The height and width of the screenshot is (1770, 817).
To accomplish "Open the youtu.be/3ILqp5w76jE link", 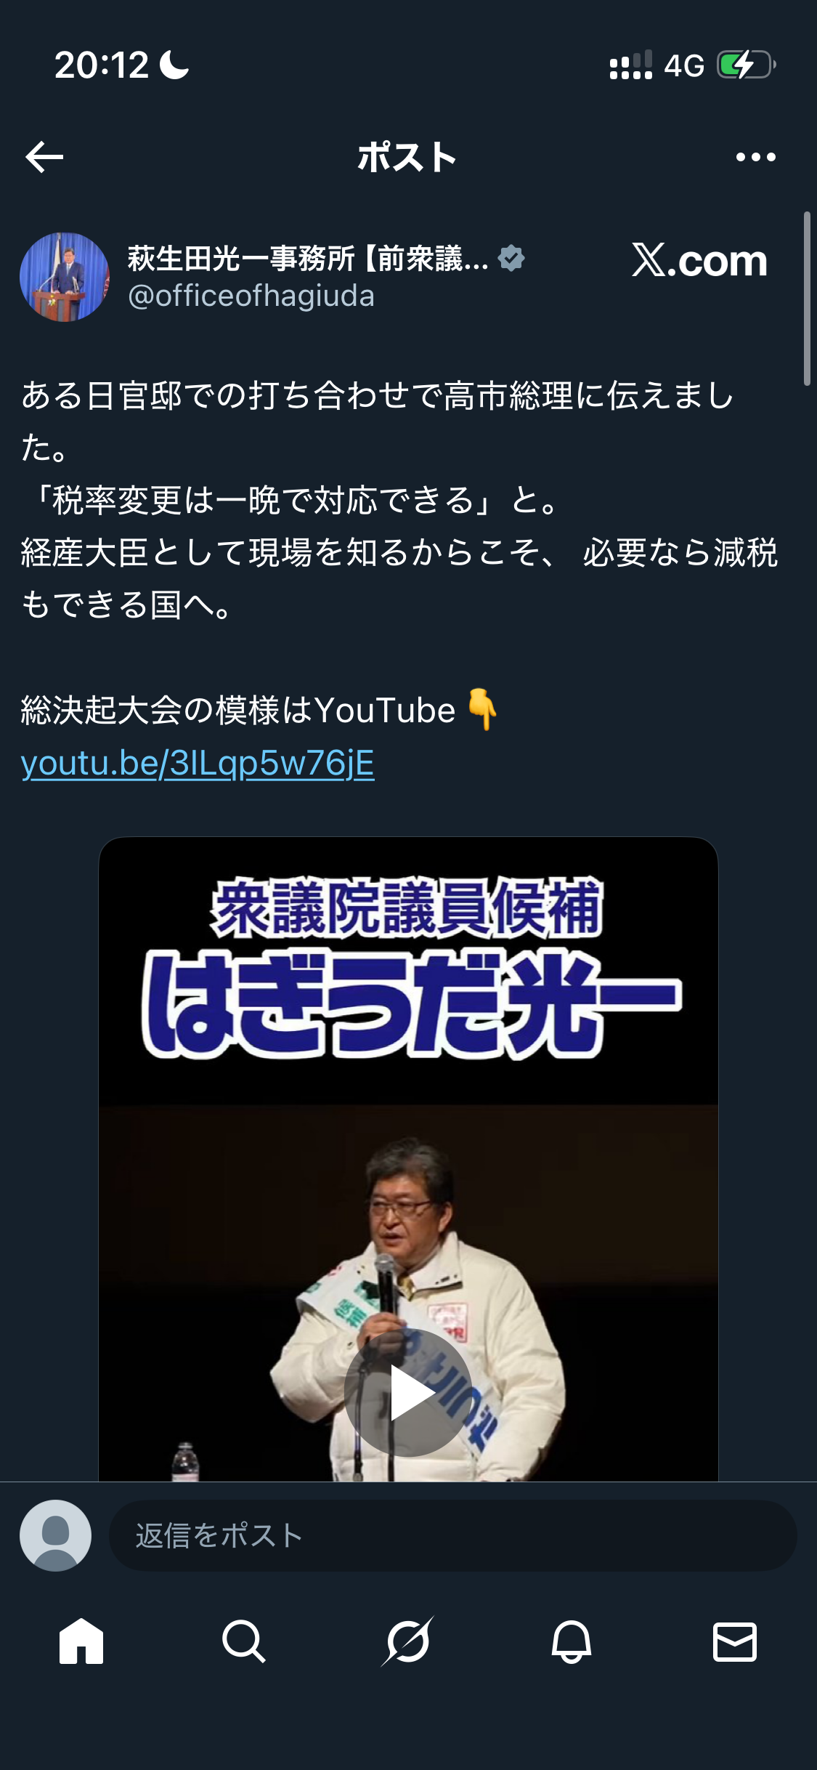I will pyautogui.click(x=198, y=763).
